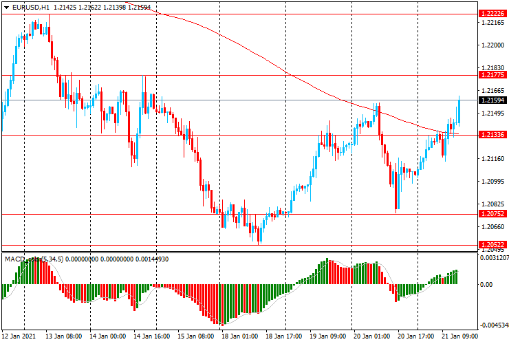Image resolution: width=509 pixels, height=344 pixels.
Task: Click the 14 Jan 16:00 time label
Action: coord(151,336)
